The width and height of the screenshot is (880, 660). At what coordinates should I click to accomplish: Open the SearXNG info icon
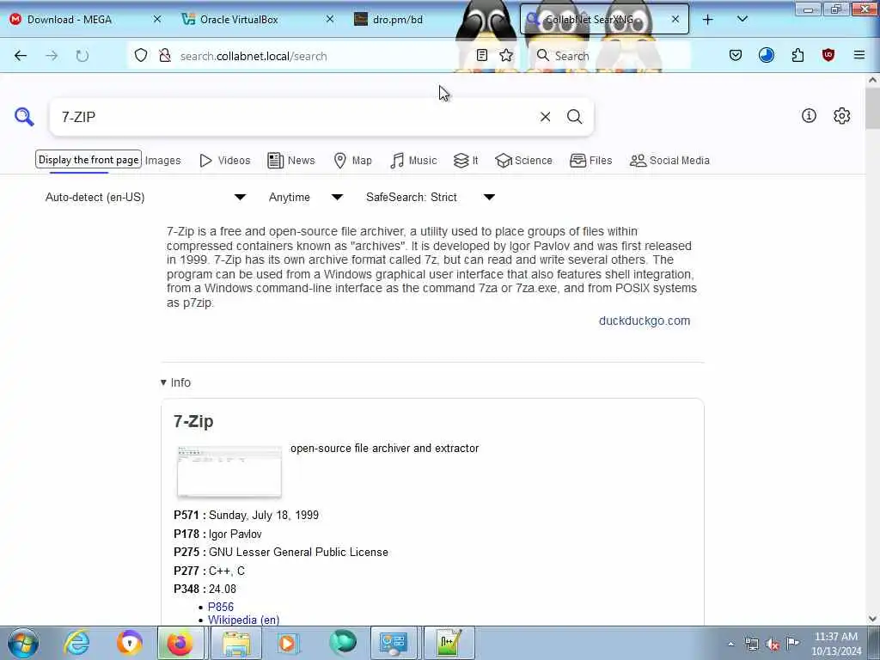tap(809, 116)
